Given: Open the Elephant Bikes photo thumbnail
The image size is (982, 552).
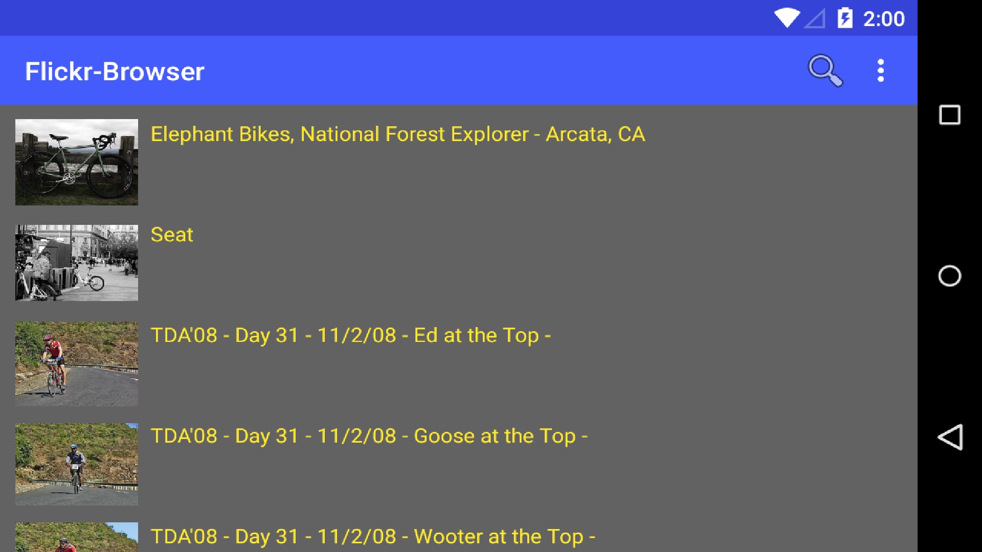Looking at the screenshot, I should coord(77,162).
